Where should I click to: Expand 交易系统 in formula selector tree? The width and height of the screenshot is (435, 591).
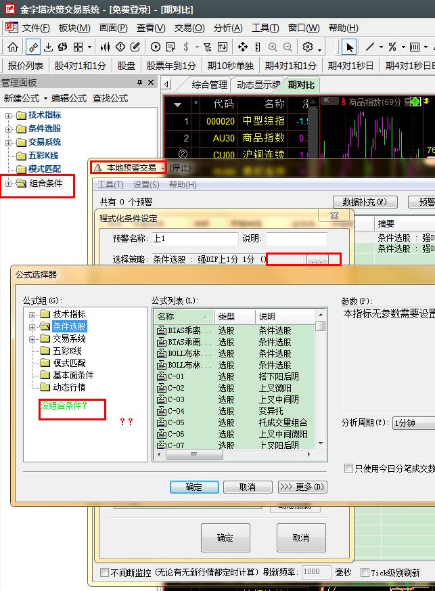click(x=32, y=339)
